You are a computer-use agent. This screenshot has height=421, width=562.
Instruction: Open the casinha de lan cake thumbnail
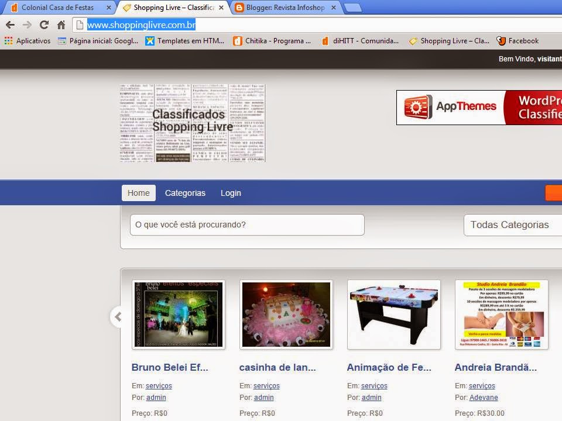tap(286, 315)
